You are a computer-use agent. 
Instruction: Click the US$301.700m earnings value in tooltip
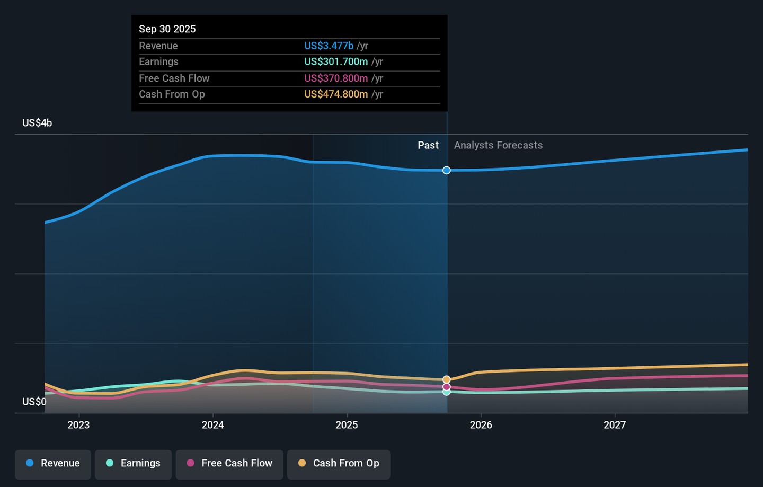(x=336, y=62)
